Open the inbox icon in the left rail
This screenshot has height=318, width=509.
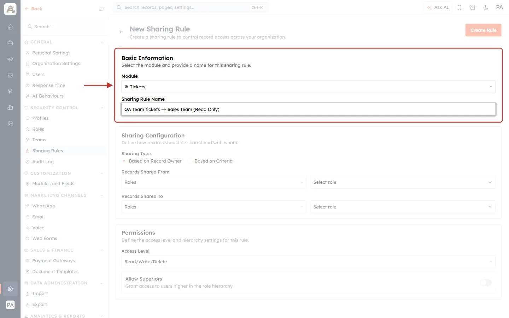(10, 75)
